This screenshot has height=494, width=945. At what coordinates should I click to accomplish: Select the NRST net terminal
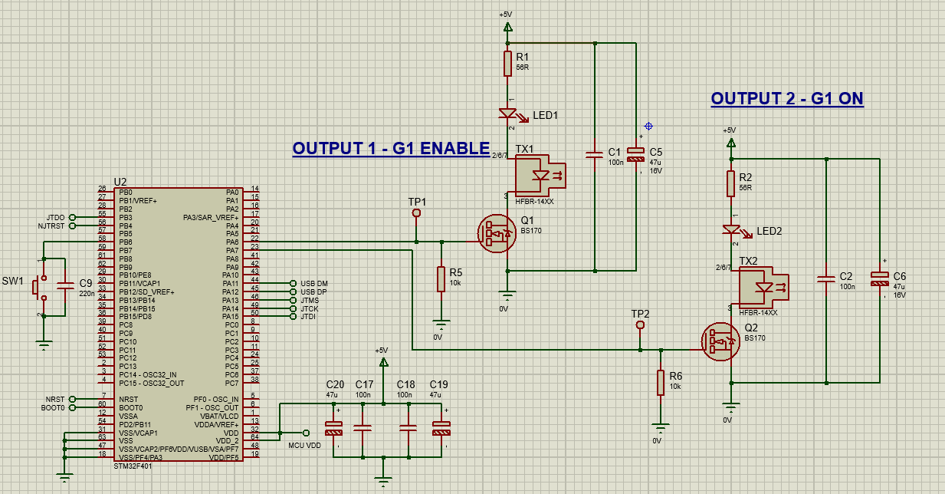72,399
